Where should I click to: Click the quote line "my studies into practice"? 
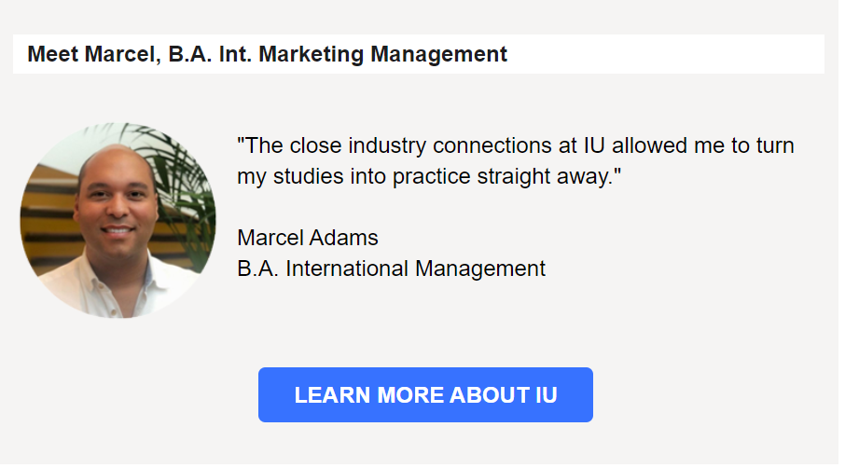[x=429, y=175]
